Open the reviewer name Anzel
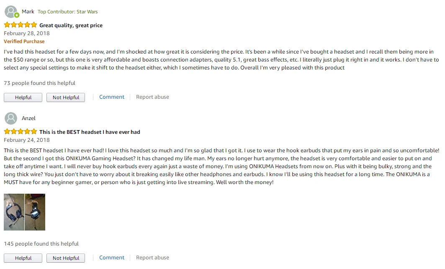The height and width of the screenshot is (269, 445). point(28,118)
